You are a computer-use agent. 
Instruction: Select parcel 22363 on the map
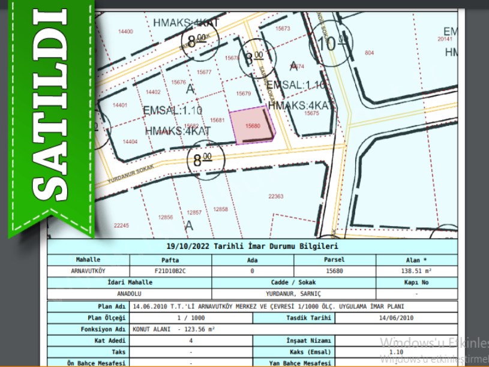(275, 196)
